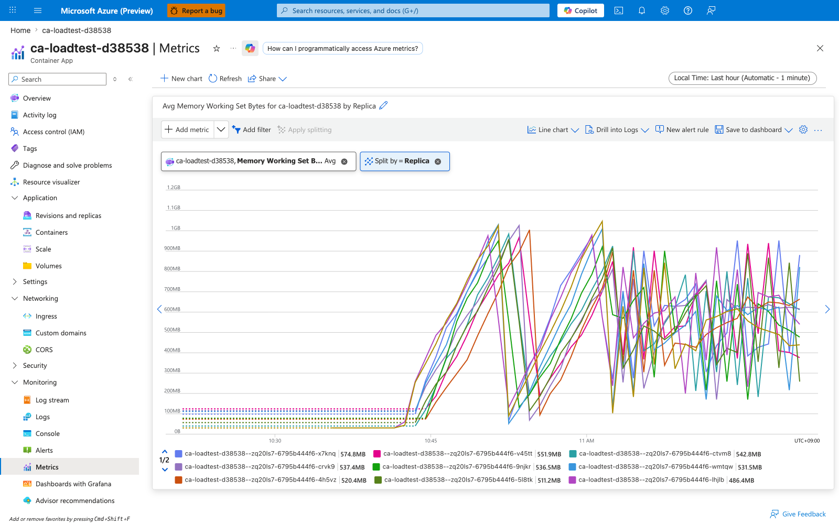Screen dimensions: 839x524
Task: Click Give Feedback link
Action: [798, 514]
